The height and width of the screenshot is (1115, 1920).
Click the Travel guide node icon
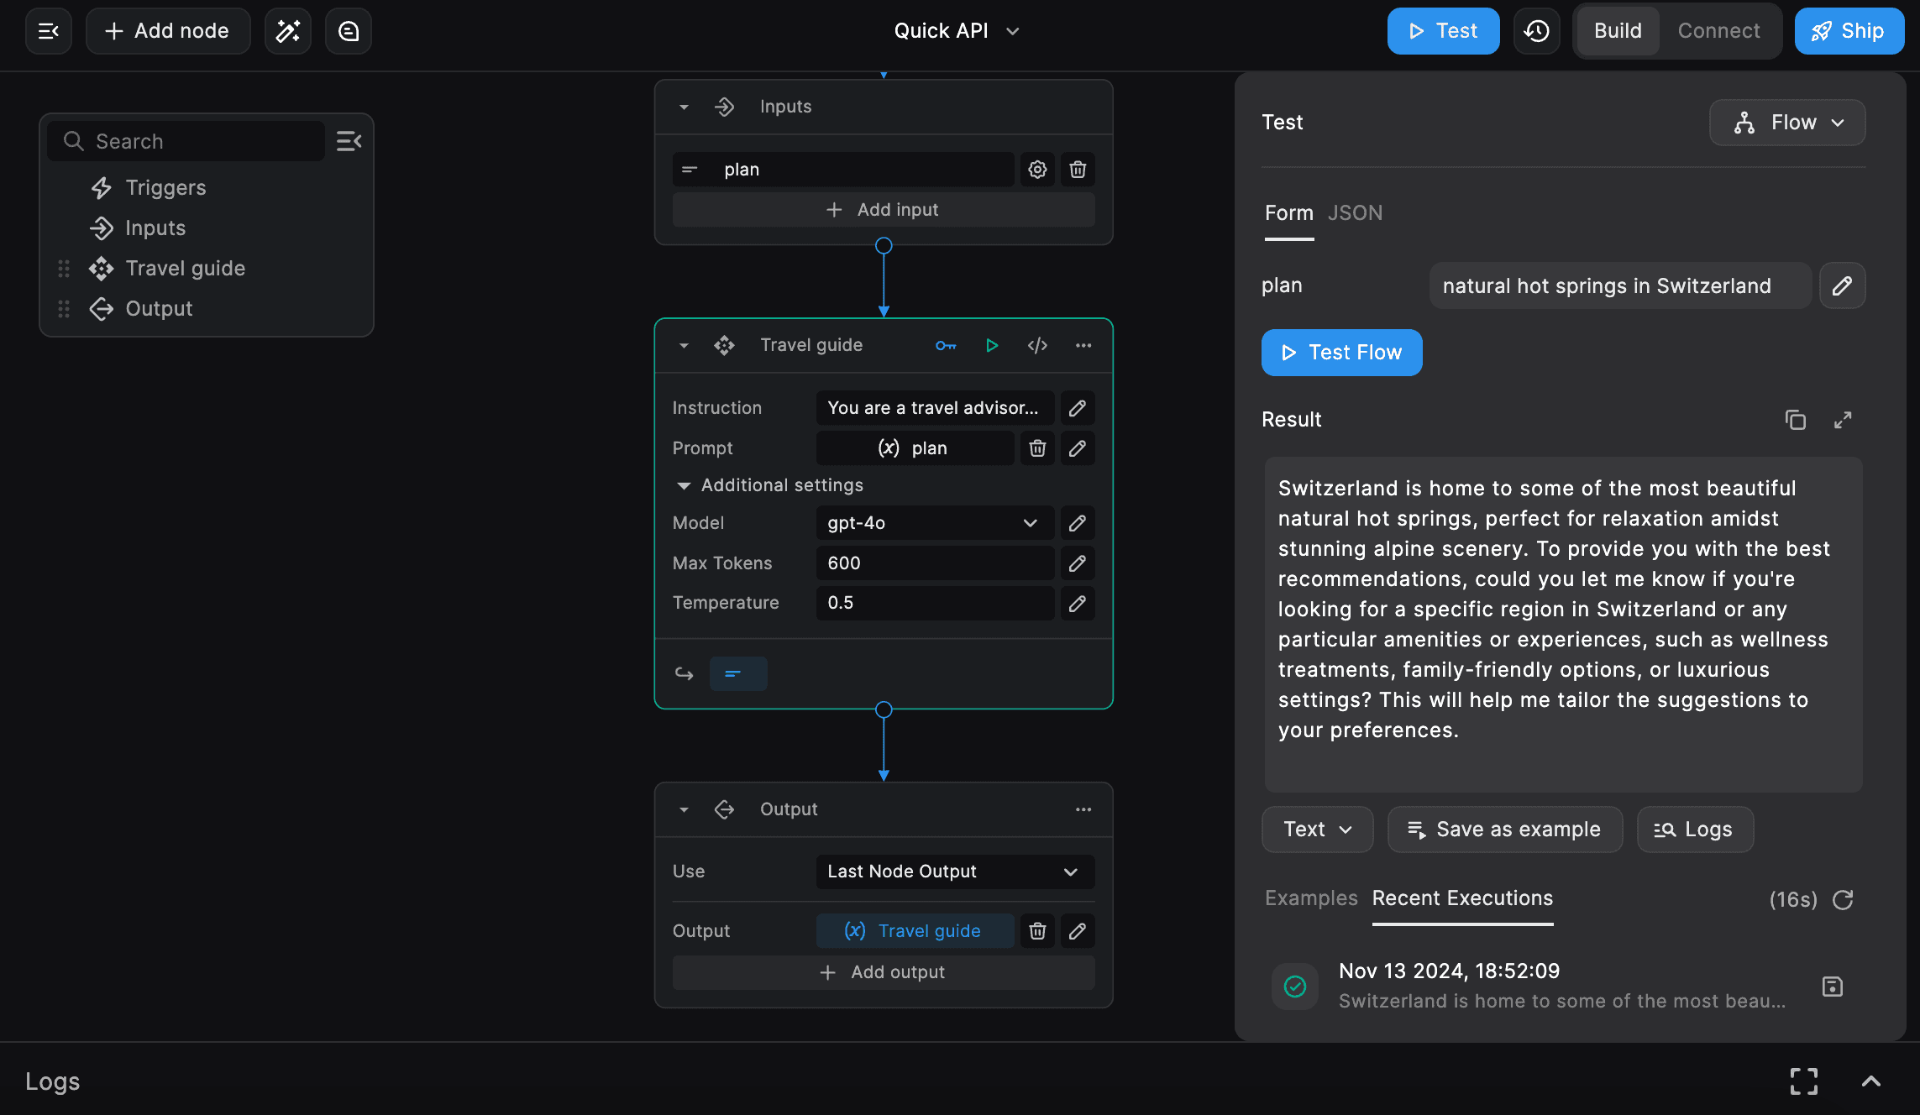(724, 345)
